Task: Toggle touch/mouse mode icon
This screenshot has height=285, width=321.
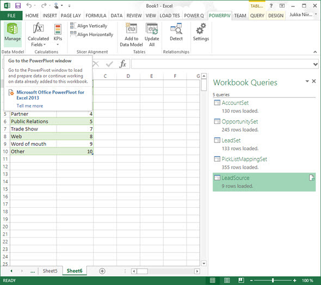Action: [x=56, y=6]
